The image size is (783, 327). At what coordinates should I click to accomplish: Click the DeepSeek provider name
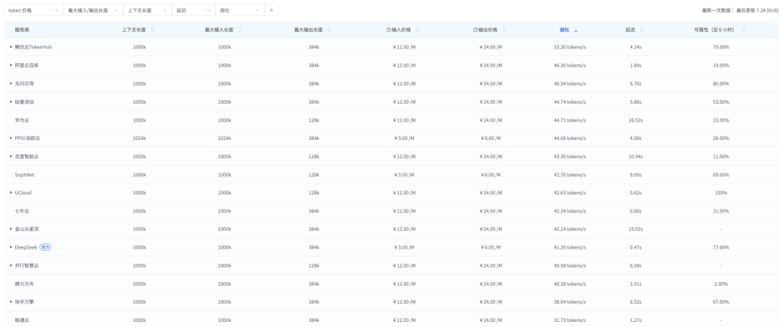click(26, 247)
